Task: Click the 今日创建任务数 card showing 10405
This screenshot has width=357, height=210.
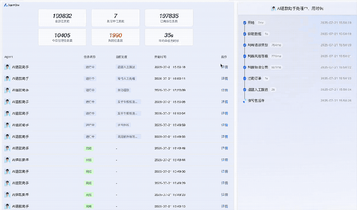Action: tap(62, 37)
